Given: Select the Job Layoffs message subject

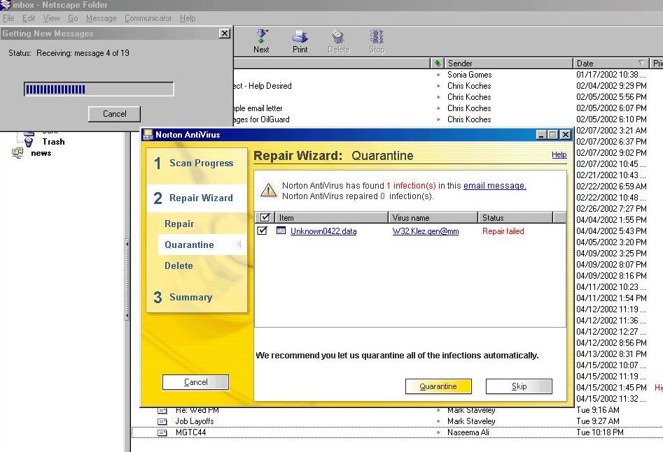Looking at the screenshot, I should [195, 421].
